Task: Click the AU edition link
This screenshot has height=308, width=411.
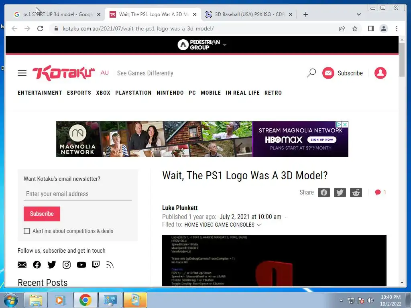Action: pos(104,73)
